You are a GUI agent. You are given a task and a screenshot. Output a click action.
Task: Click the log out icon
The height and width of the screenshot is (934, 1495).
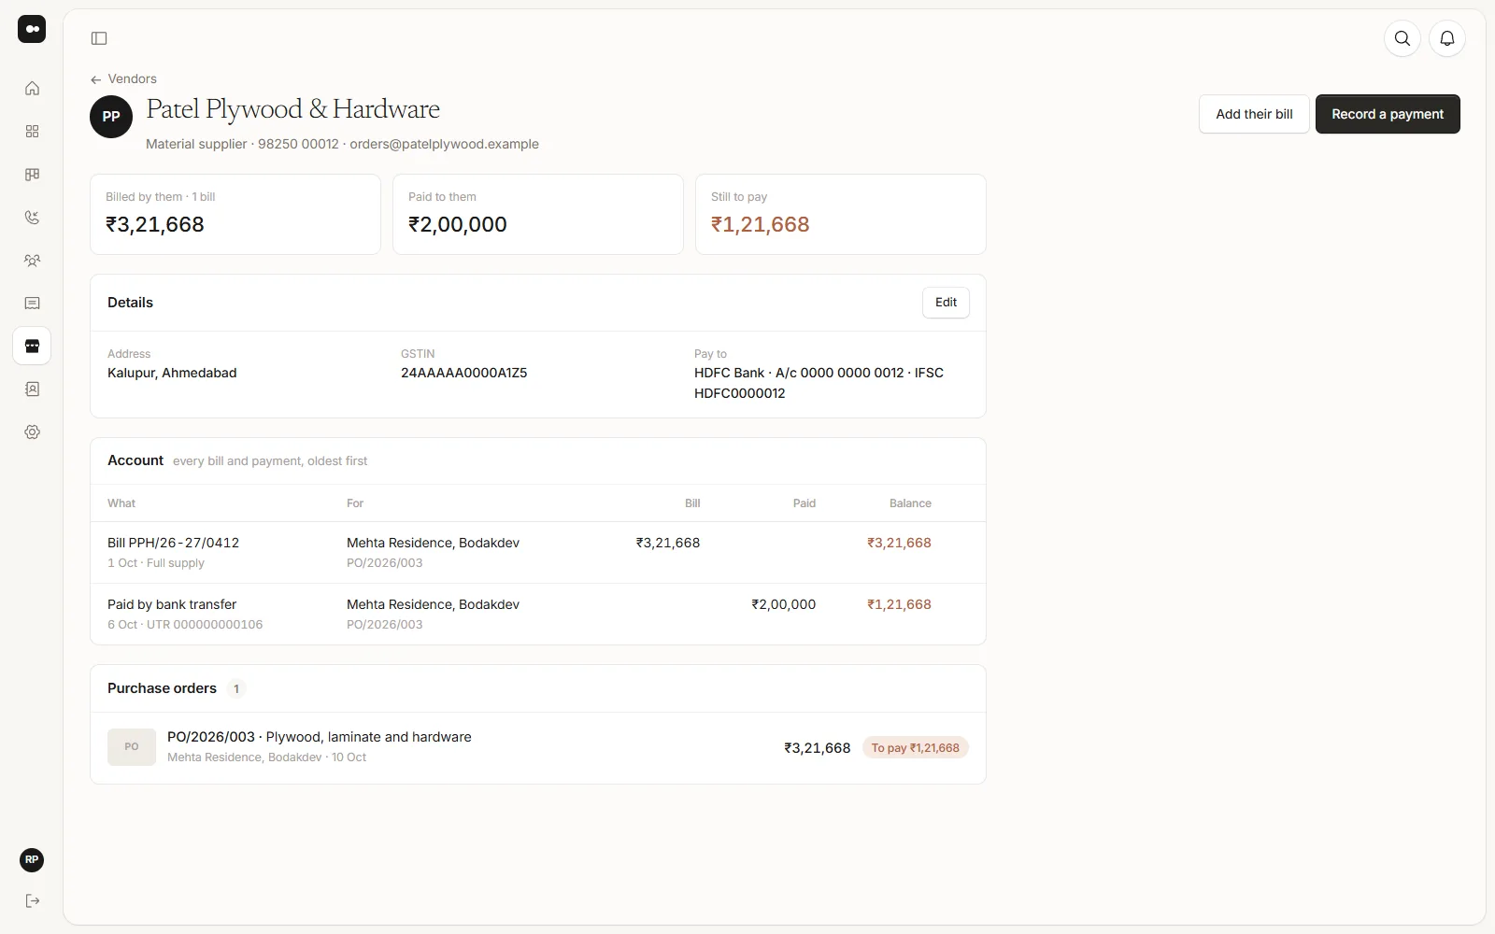32,901
